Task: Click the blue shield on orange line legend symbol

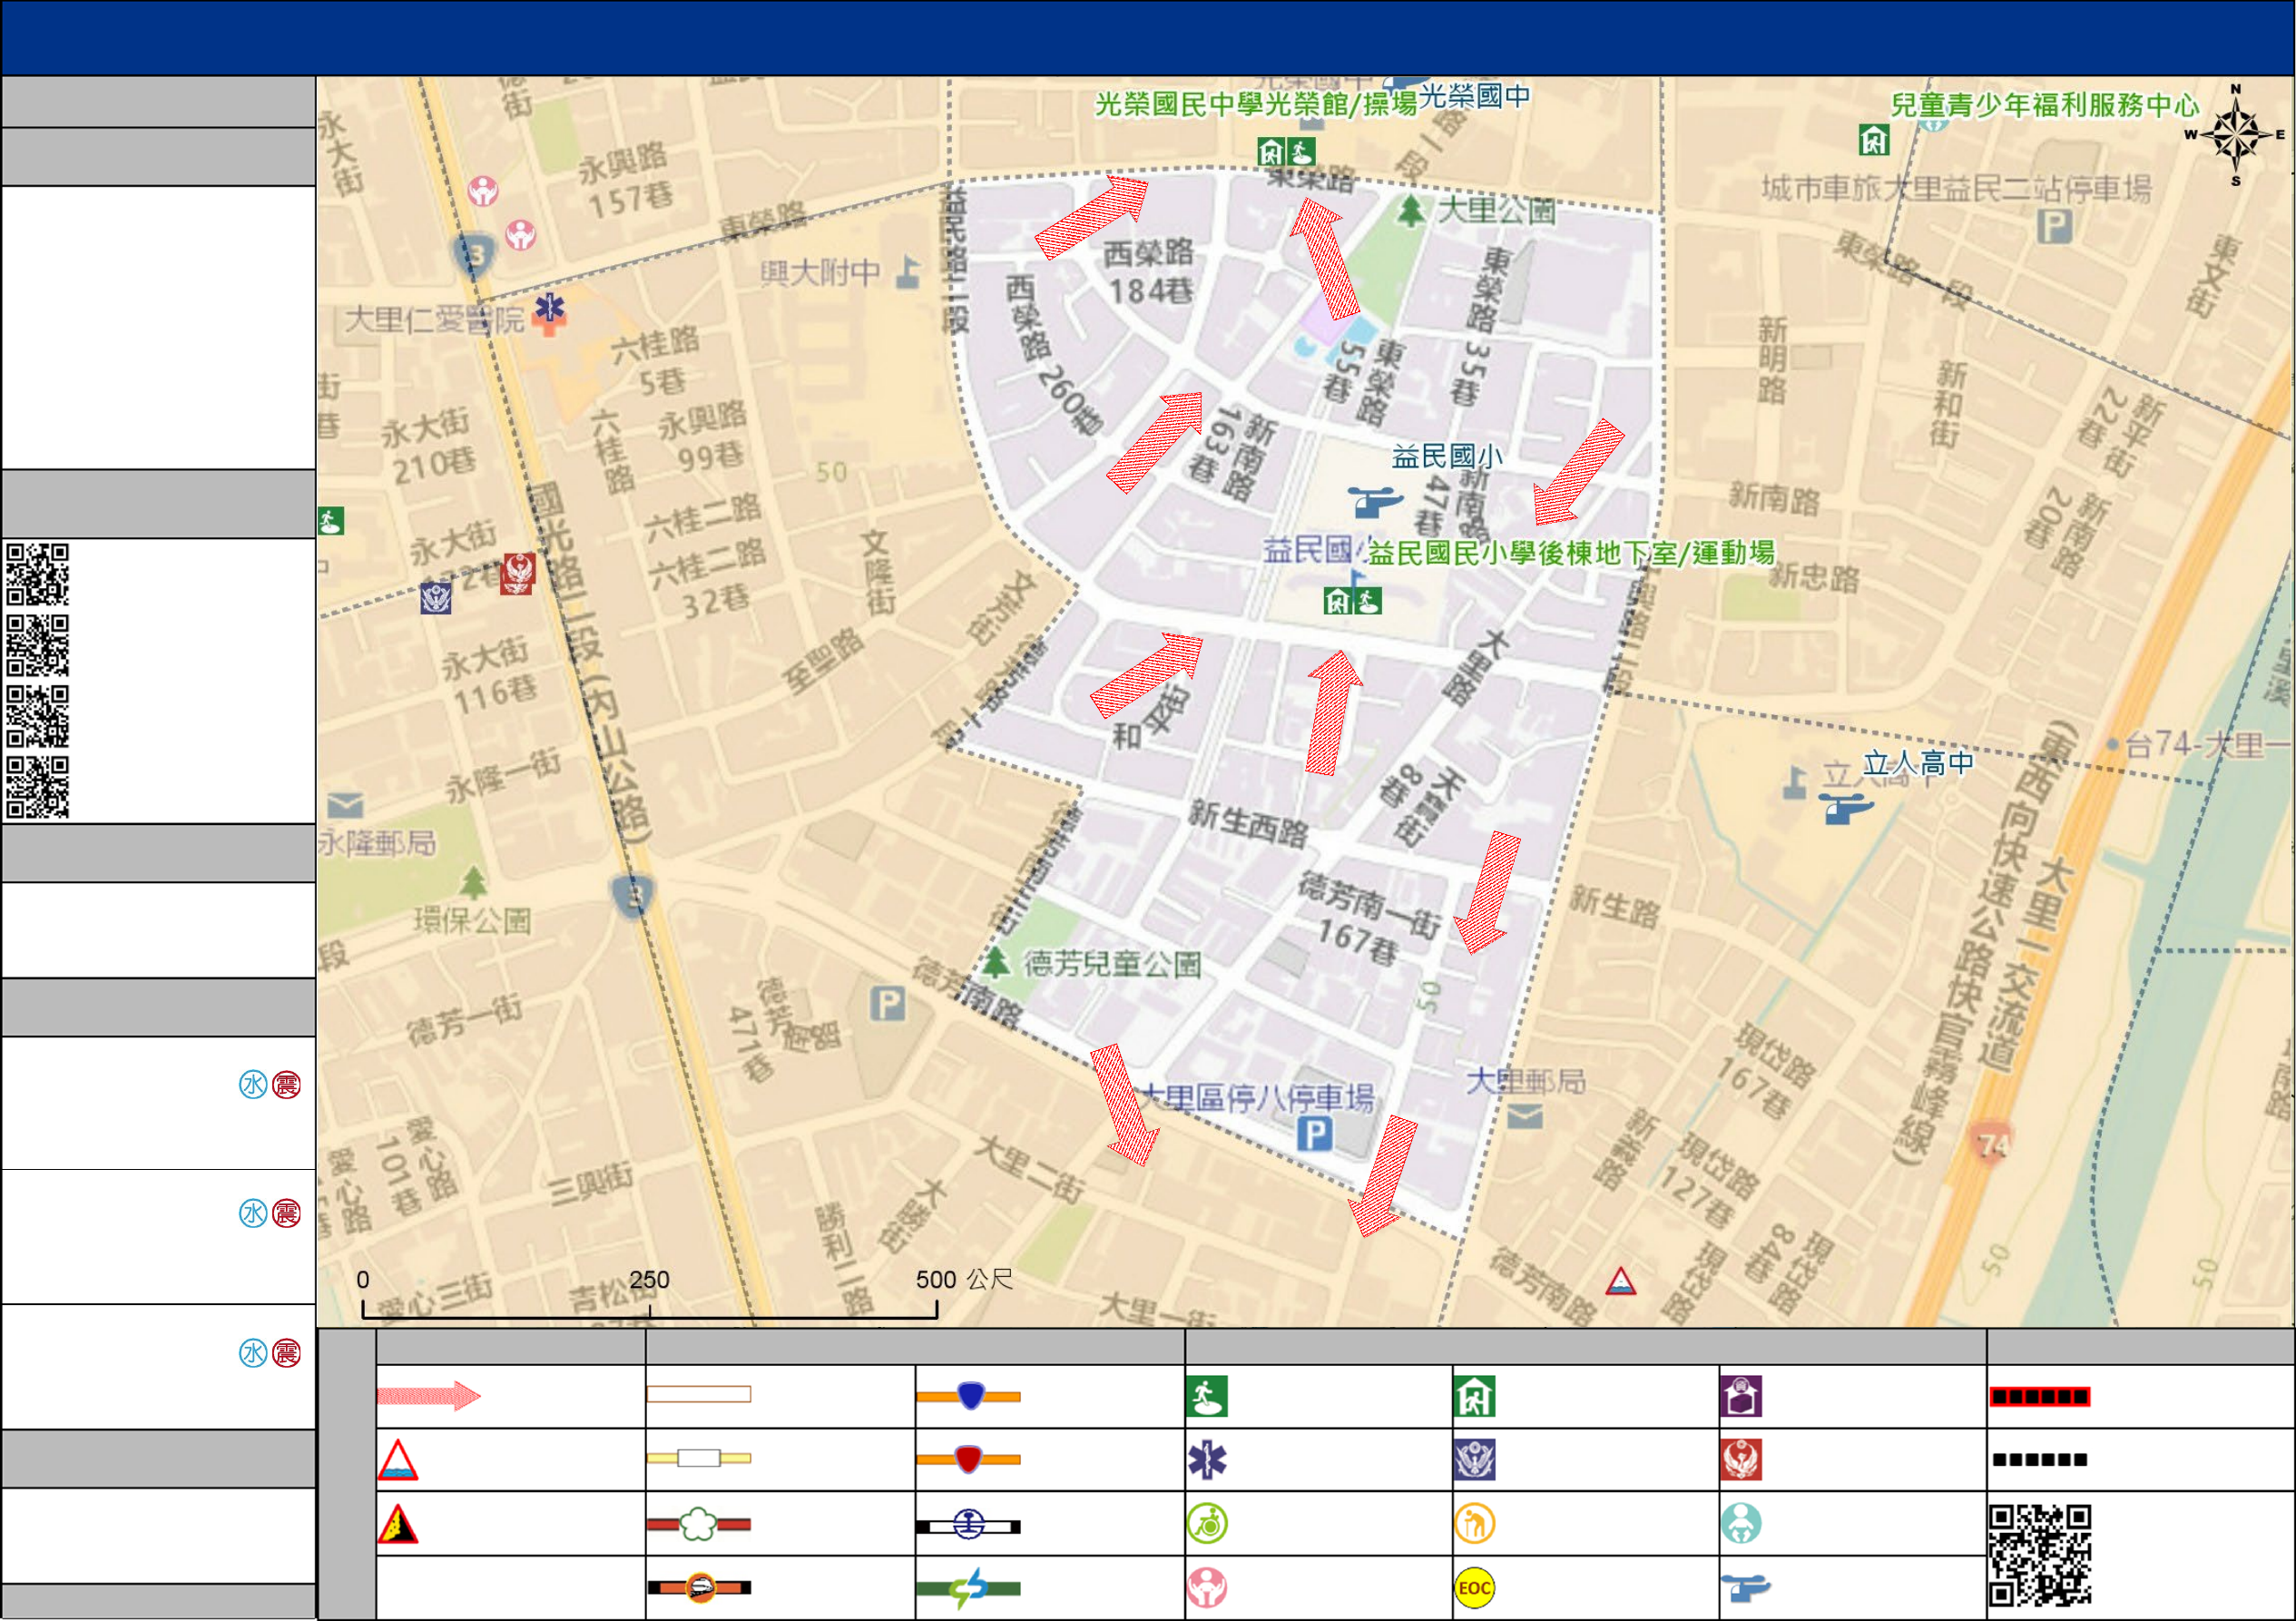Action: tap(968, 1396)
